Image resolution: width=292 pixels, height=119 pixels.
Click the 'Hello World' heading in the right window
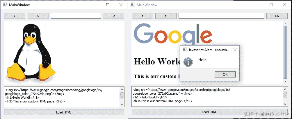point(157,61)
